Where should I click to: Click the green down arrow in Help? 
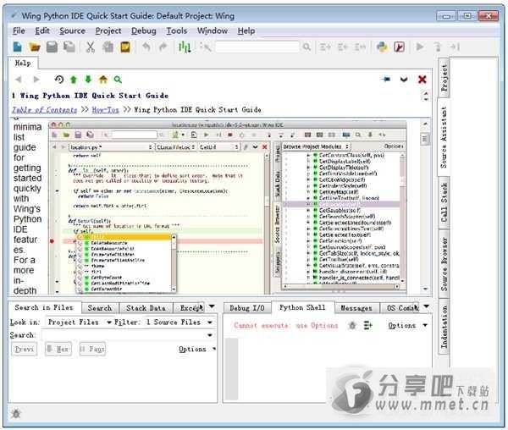[x=88, y=80]
